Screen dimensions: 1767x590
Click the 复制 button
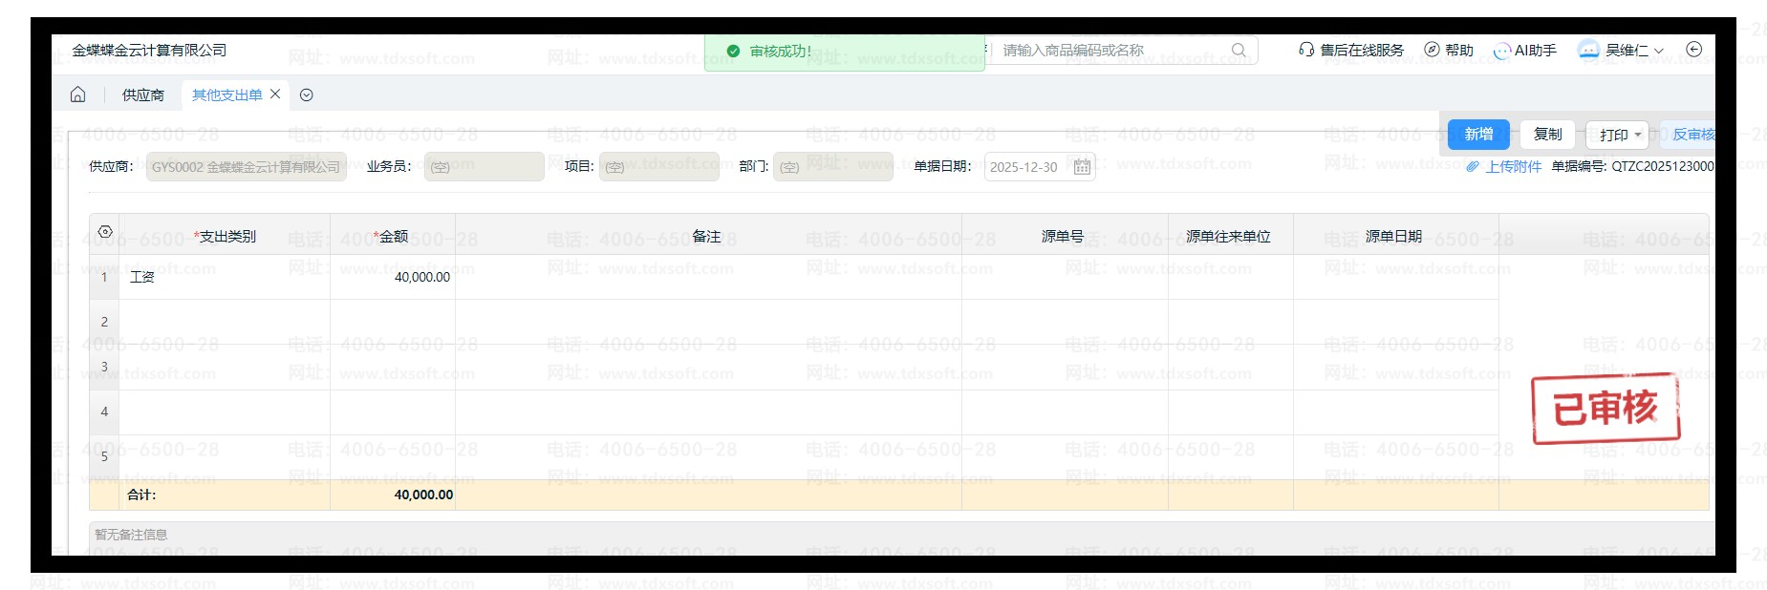pos(1547,135)
